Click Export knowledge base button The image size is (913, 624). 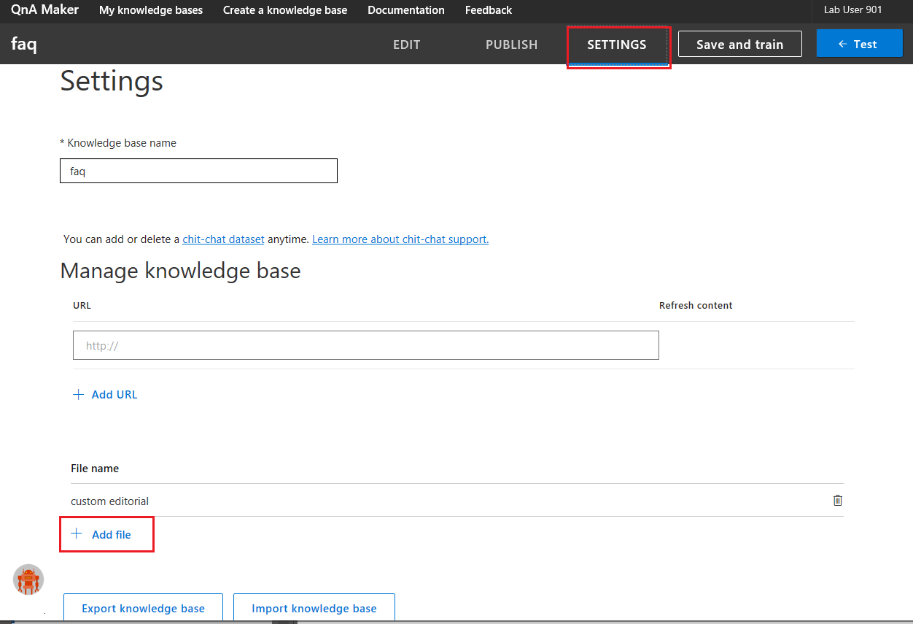144,609
